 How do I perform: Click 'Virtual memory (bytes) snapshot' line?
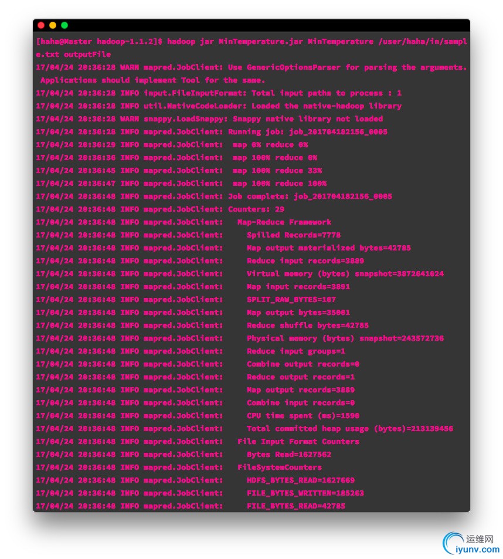click(x=240, y=274)
